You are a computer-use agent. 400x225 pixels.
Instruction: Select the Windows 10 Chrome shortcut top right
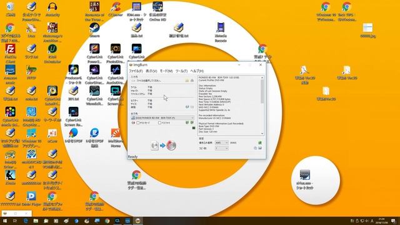pyautogui.click(x=326, y=11)
